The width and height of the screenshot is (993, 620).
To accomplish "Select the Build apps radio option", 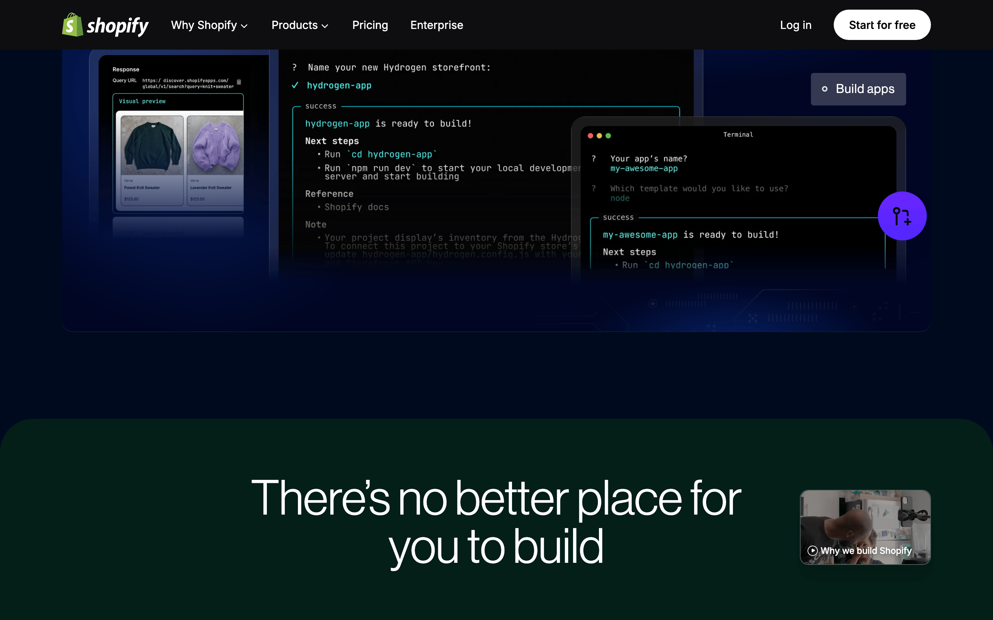I will click(x=859, y=89).
